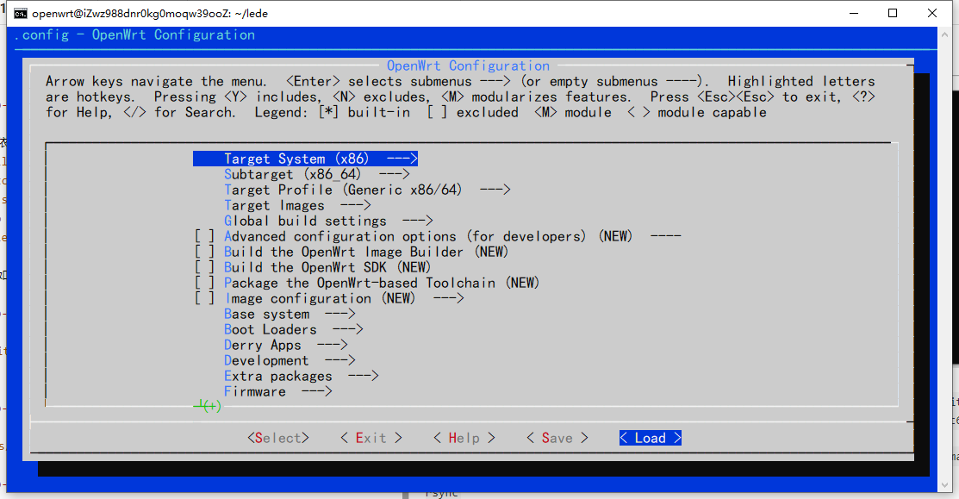Viewport: 959px width, 499px height.
Task: Click the Save button
Action: 557,438
